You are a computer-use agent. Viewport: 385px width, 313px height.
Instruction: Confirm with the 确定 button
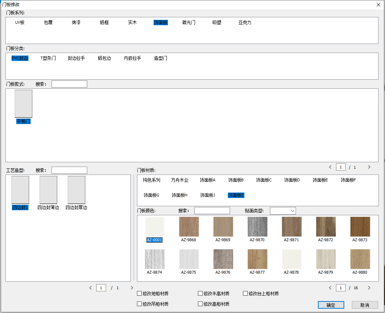pyautogui.click(x=331, y=305)
